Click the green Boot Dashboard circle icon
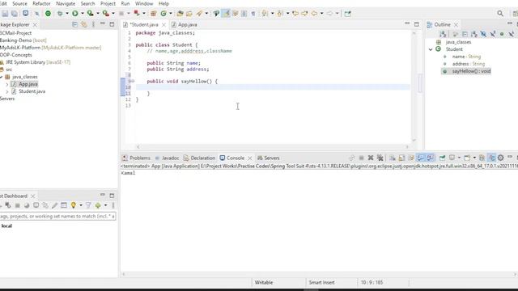The height and width of the screenshot is (291, 518). point(48,14)
